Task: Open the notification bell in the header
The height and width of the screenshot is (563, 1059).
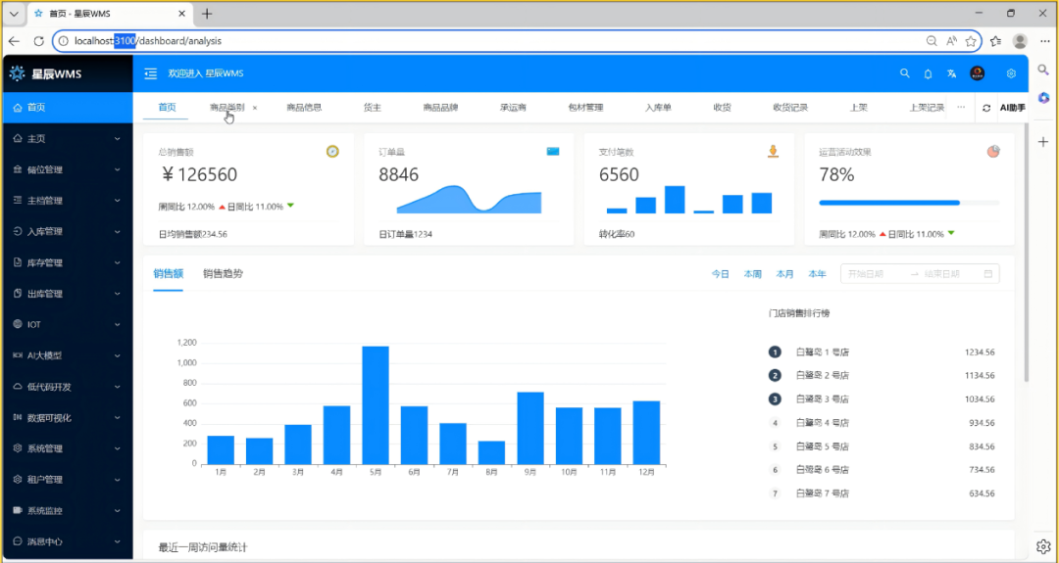Action: click(x=929, y=73)
